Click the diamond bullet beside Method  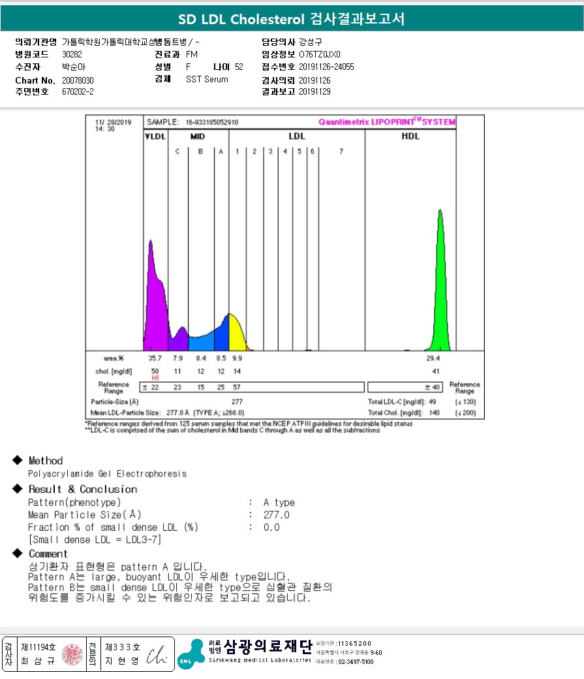click(18, 460)
